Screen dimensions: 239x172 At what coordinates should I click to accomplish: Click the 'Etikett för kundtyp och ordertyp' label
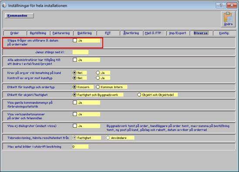click(x=31, y=87)
